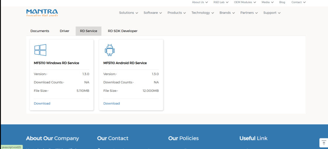Click Windows card Download Counts label
The image size is (328, 149).
[49, 82]
